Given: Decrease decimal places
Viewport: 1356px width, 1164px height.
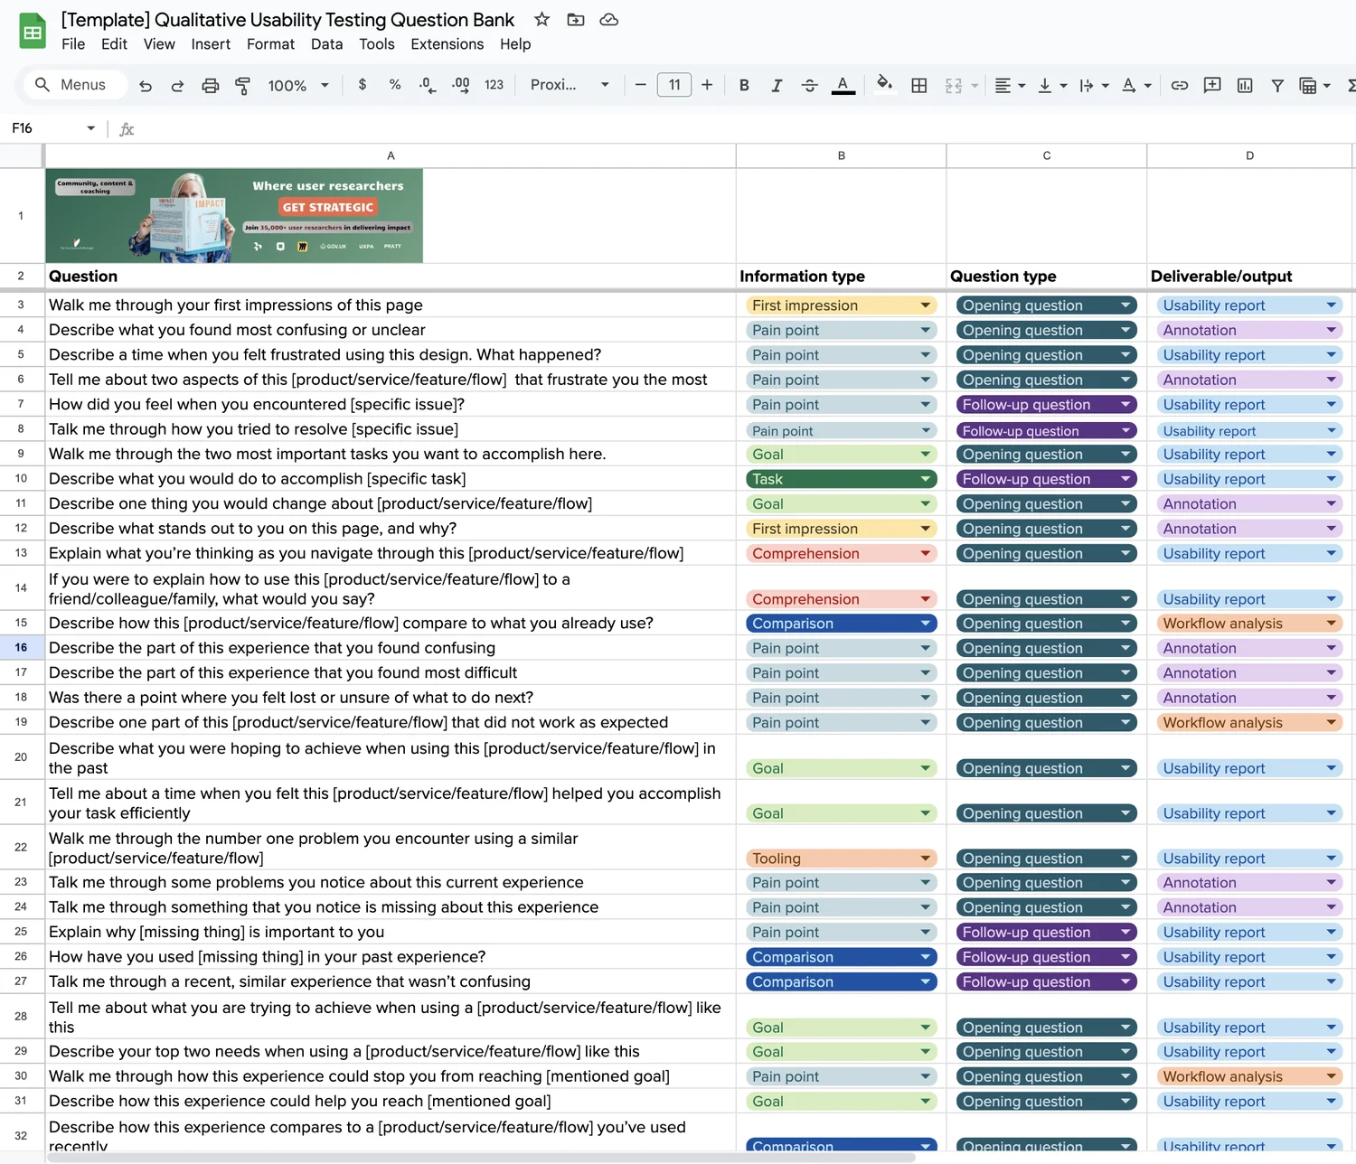Looking at the screenshot, I should coord(428,85).
